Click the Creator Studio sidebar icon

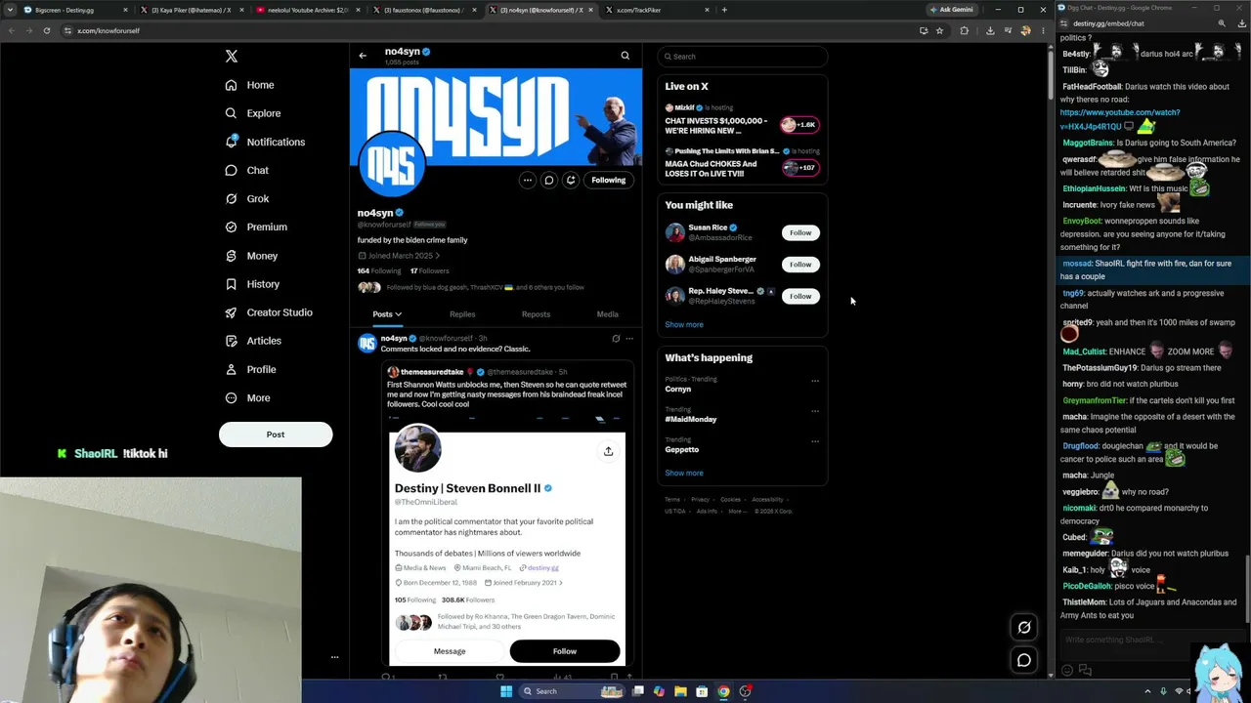(x=231, y=312)
